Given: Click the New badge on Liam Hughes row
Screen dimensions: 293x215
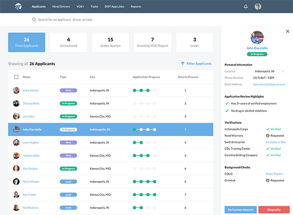Looking at the screenshot, I should pos(68,143).
